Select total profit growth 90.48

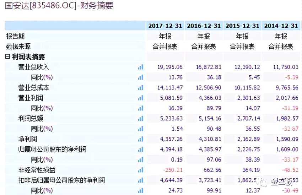pyautogui.click(x=214, y=129)
